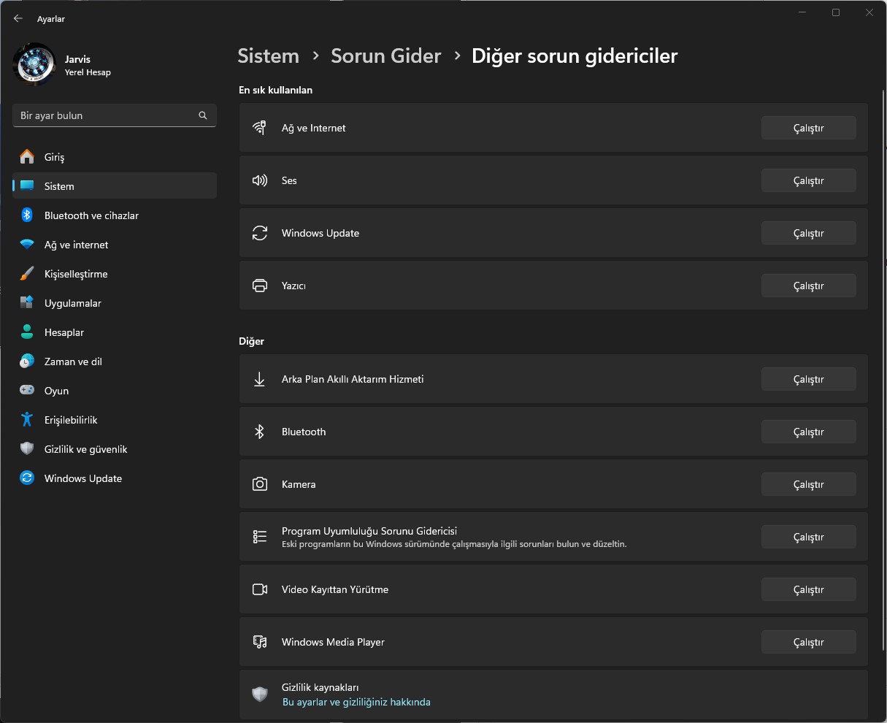This screenshot has width=887, height=723.
Task: Click the Ağ ve internet Wi-Fi icon in the sidebar
Action: point(27,245)
